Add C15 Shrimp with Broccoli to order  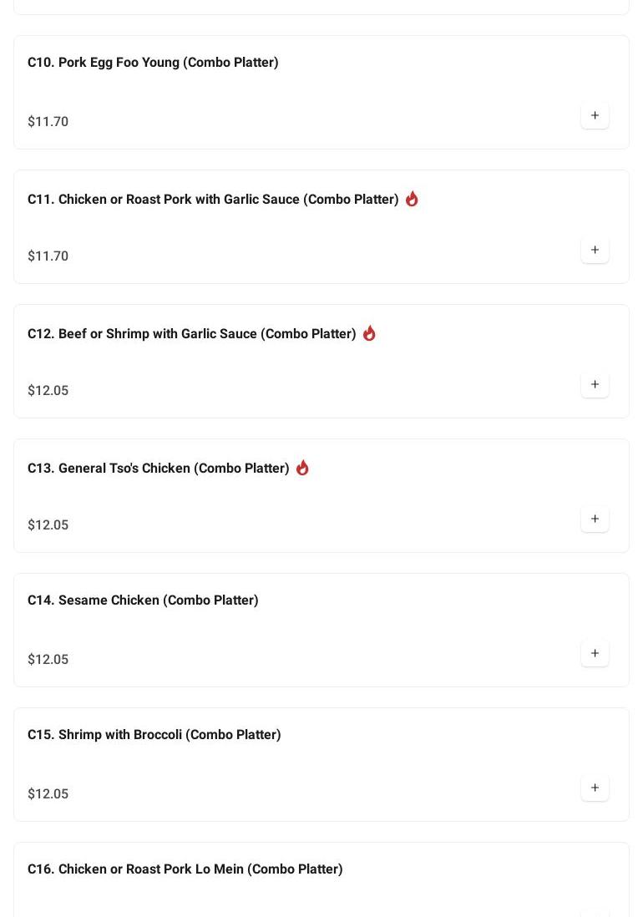pos(595,788)
